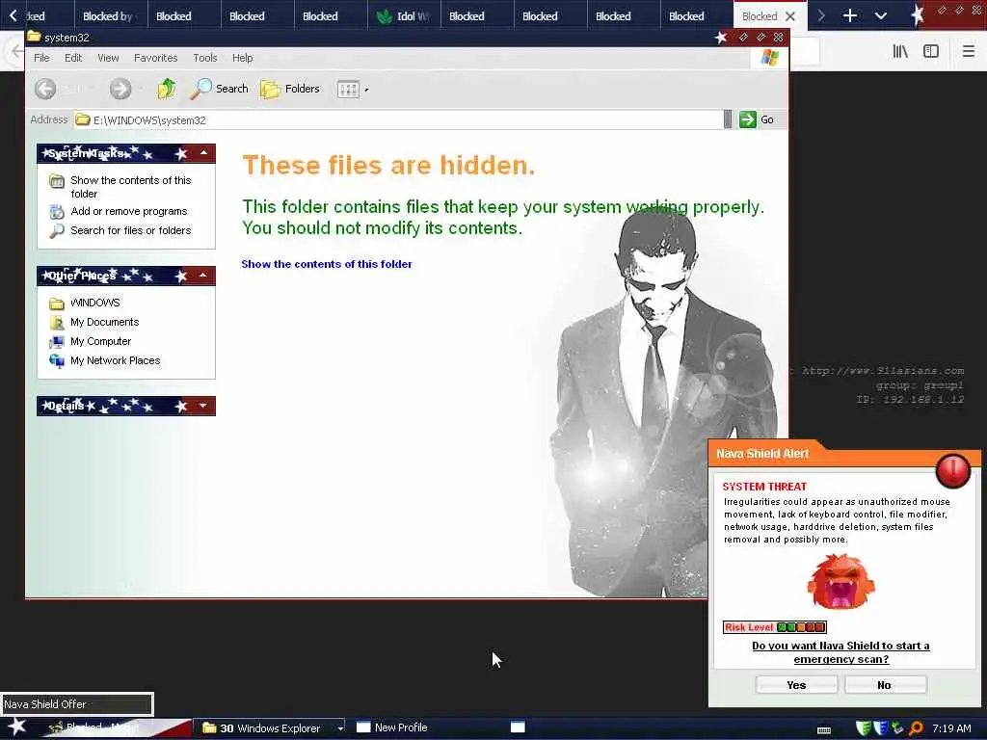Click Yes in Nava Shield Alert
This screenshot has width=987, height=740.
pyautogui.click(x=796, y=685)
